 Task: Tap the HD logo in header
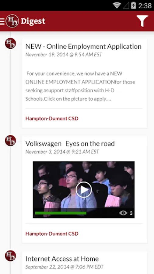[x=12, y=21]
